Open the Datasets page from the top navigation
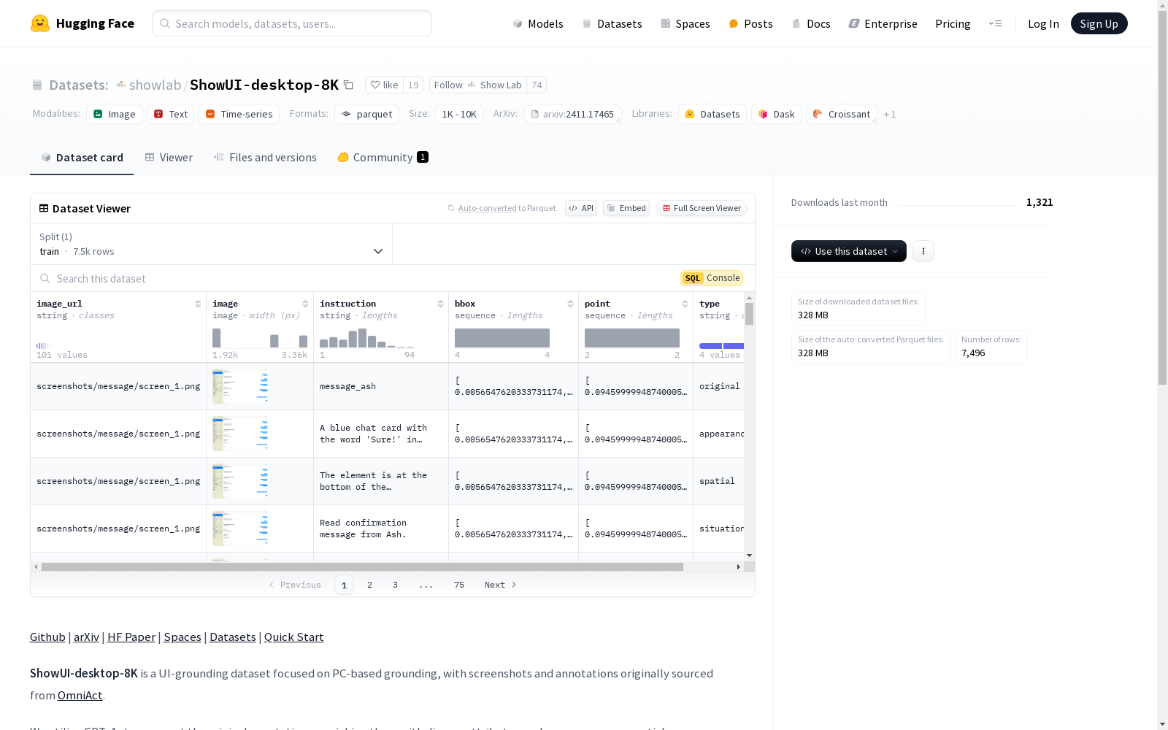Viewport: 1168px width, 730px height. (x=612, y=23)
